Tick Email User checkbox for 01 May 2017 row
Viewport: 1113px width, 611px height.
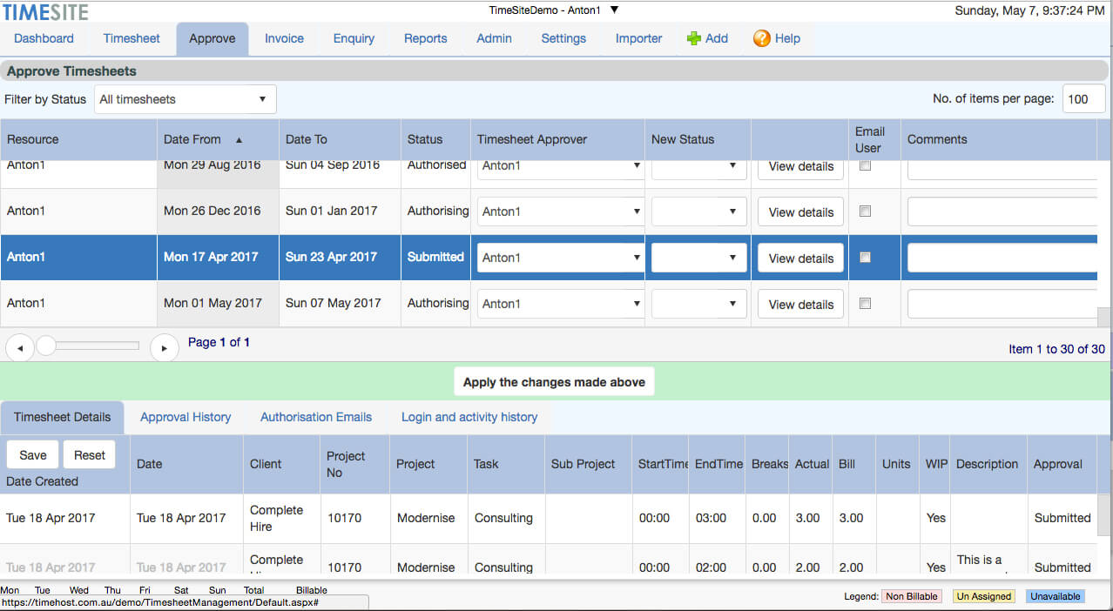click(x=865, y=303)
